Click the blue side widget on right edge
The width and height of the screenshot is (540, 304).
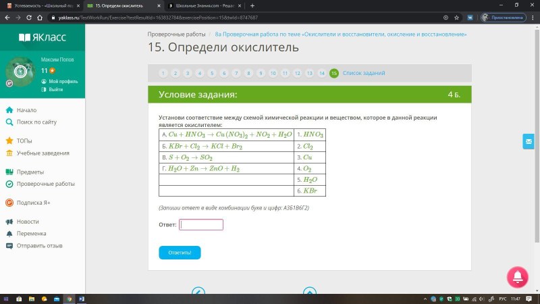528,141
